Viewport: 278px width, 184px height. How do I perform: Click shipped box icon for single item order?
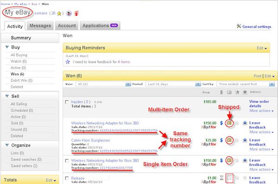click(x=229, y=160)
